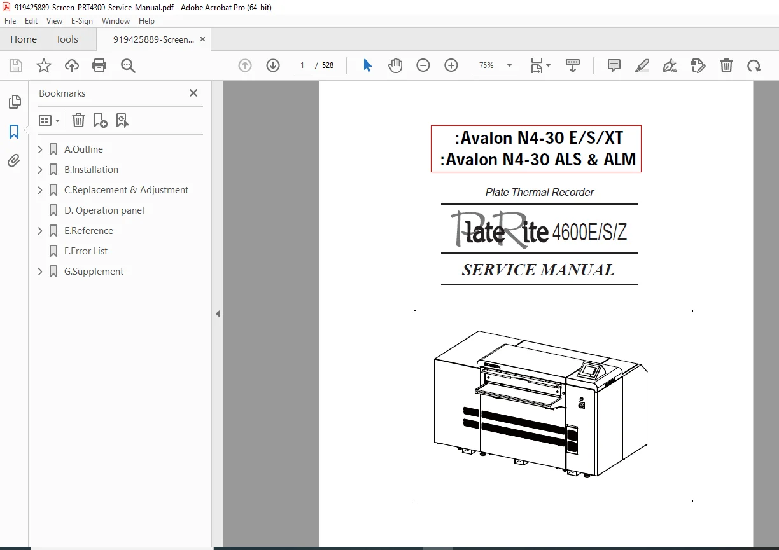The image size is (779, 550).
Task: Click the Avalon N4-30 title text box
Action: coord(536,149)
